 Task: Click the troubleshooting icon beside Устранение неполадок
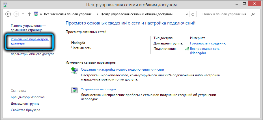74,91
